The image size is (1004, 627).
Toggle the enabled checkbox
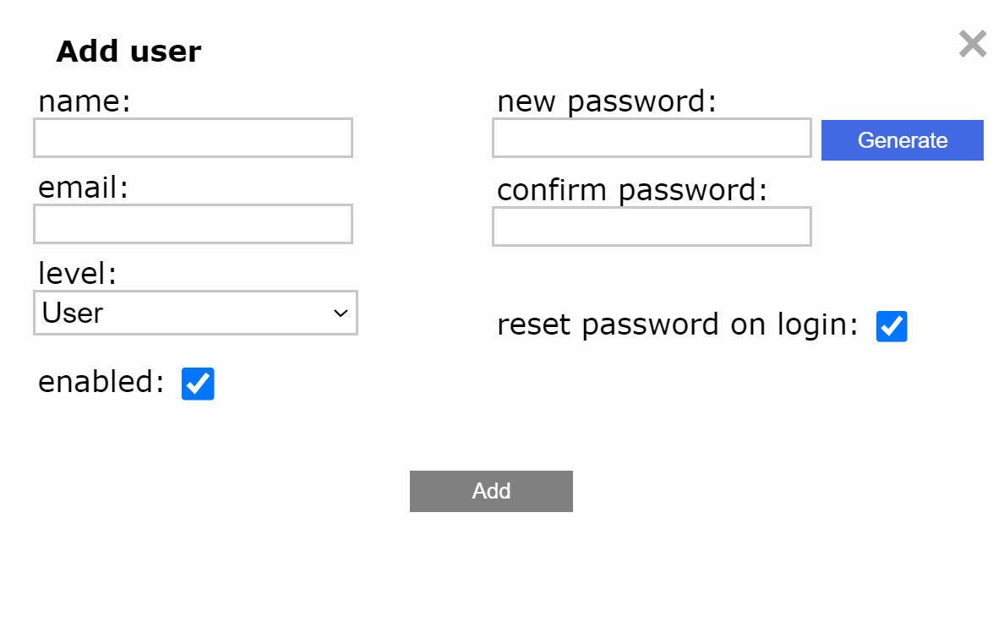coord(198,384)
